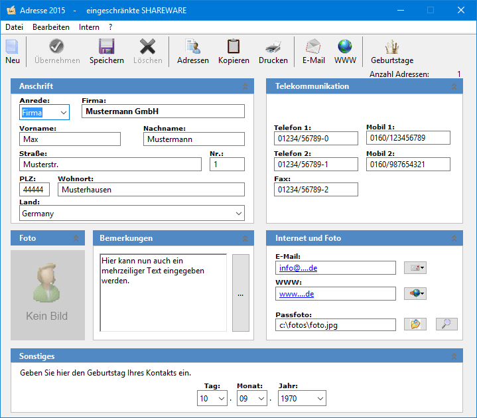Click the app icon in title bar
This screenshot has height=418, width=477.
click(11, 11)
